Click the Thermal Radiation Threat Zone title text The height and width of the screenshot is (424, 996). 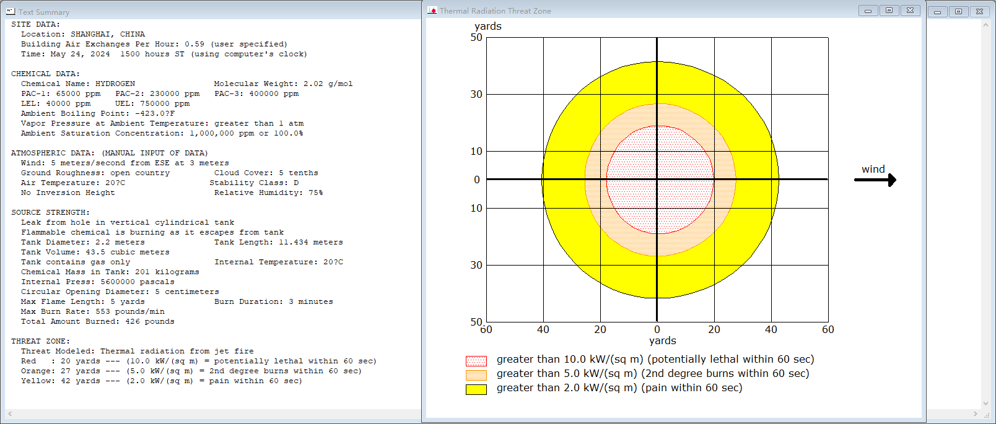point(496,11)
